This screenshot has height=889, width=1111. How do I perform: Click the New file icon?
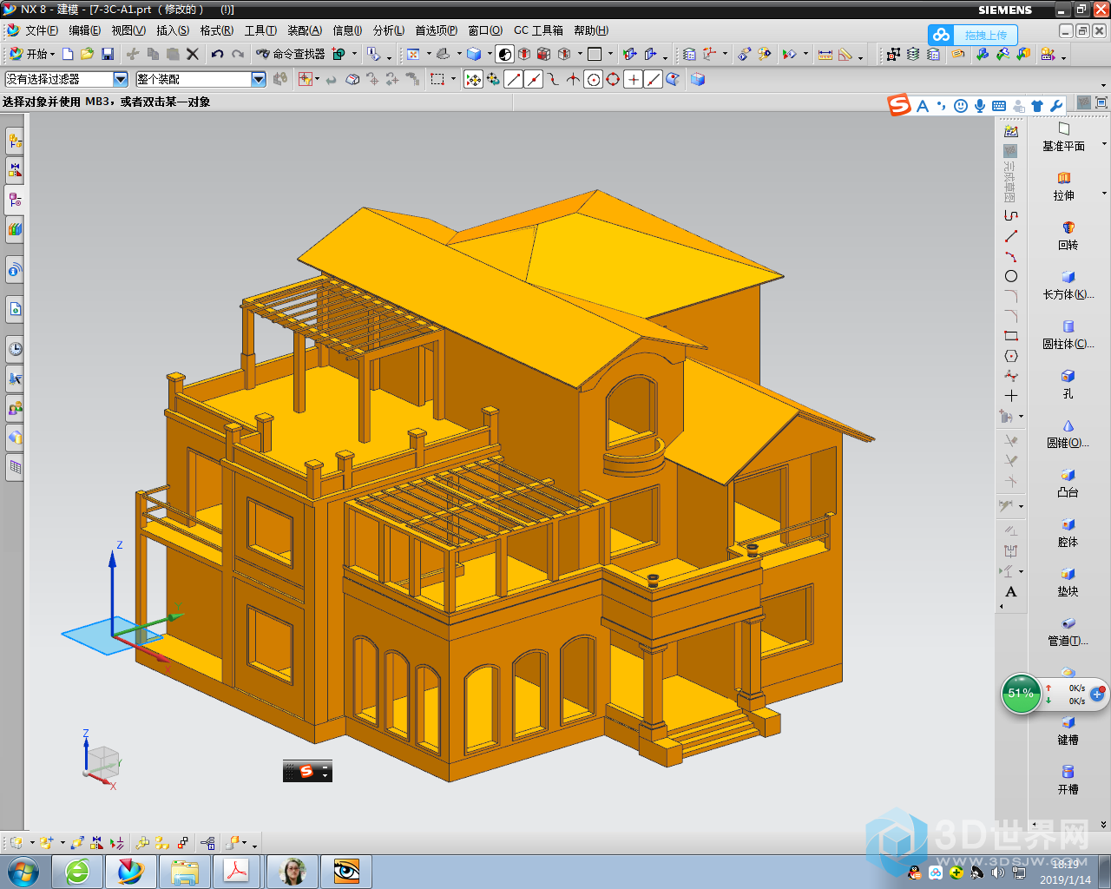pos(68,54)
